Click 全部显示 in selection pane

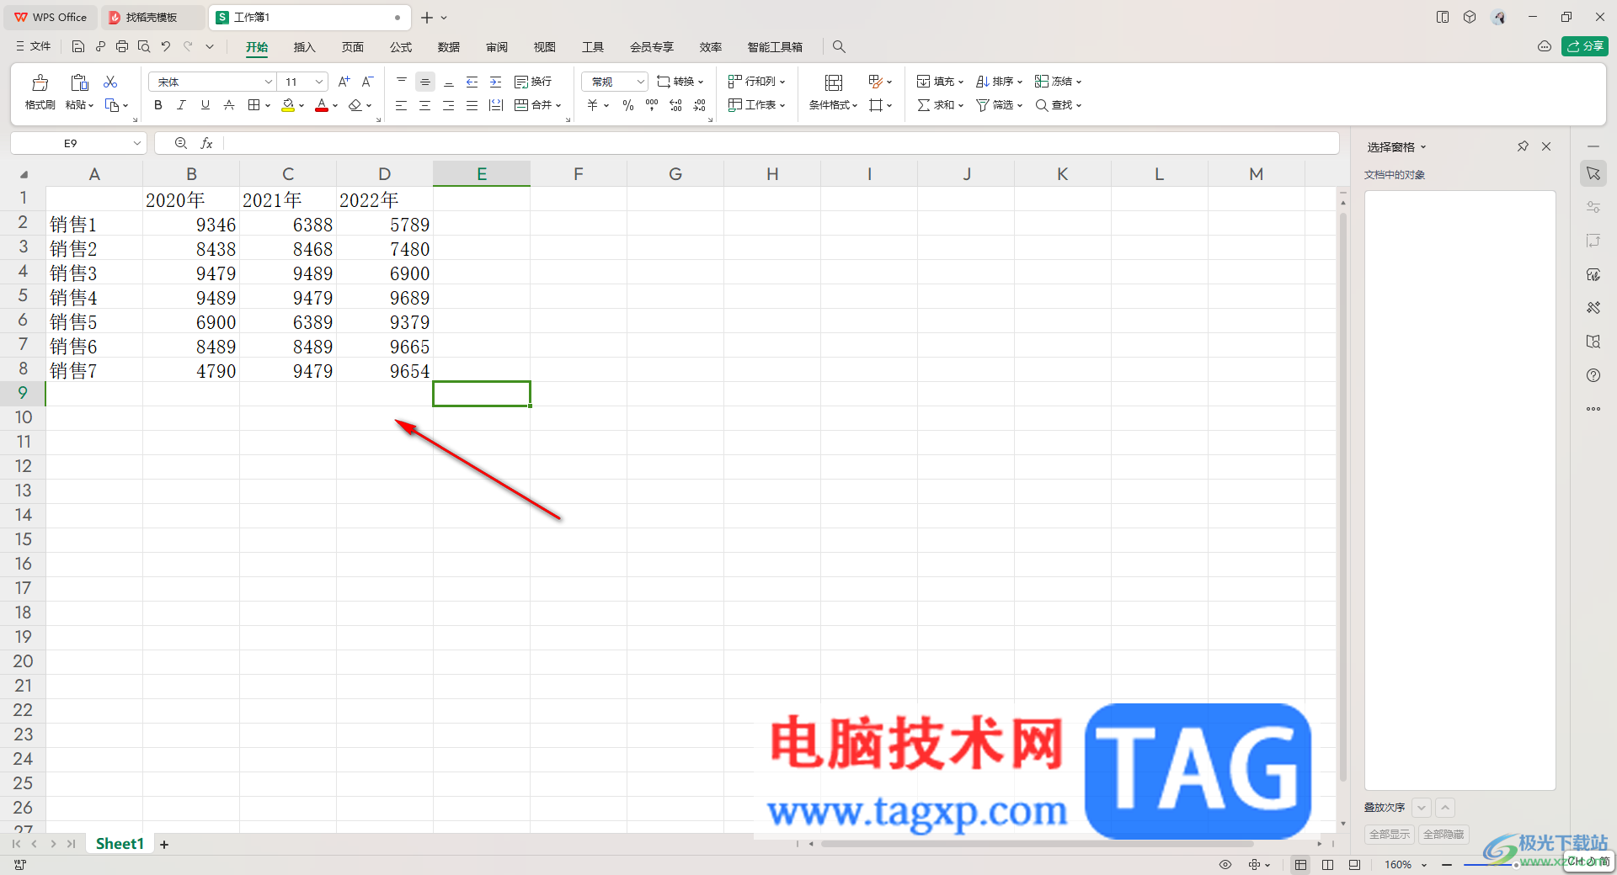1390,835
